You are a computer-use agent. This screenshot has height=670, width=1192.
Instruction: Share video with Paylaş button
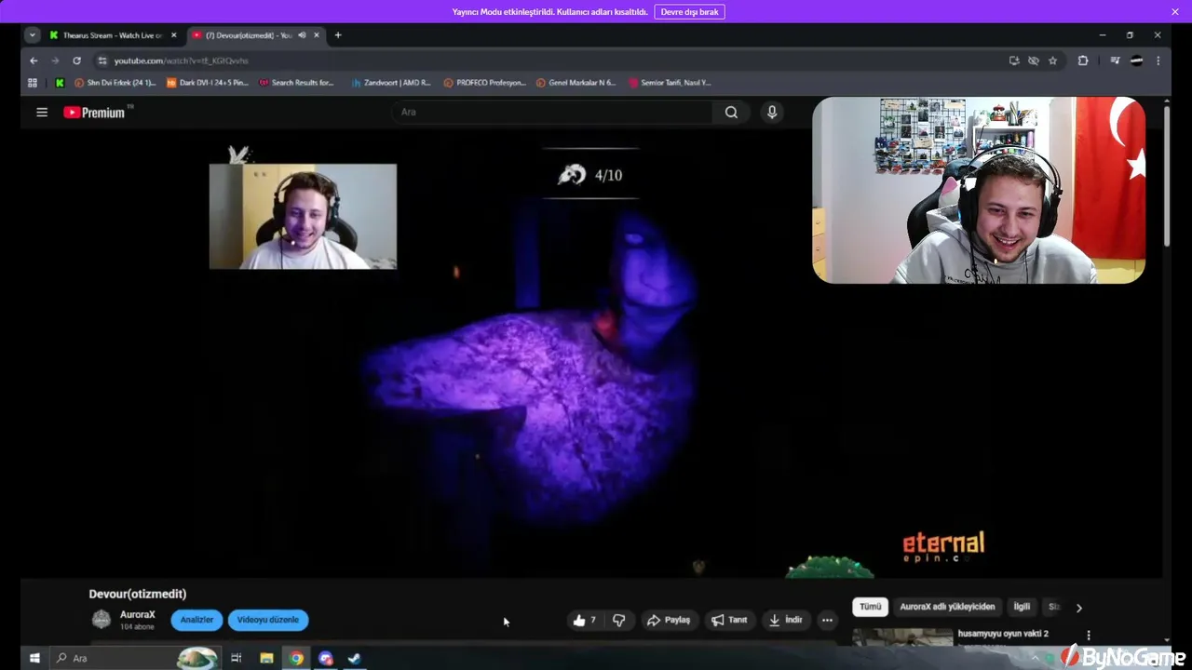669,620
